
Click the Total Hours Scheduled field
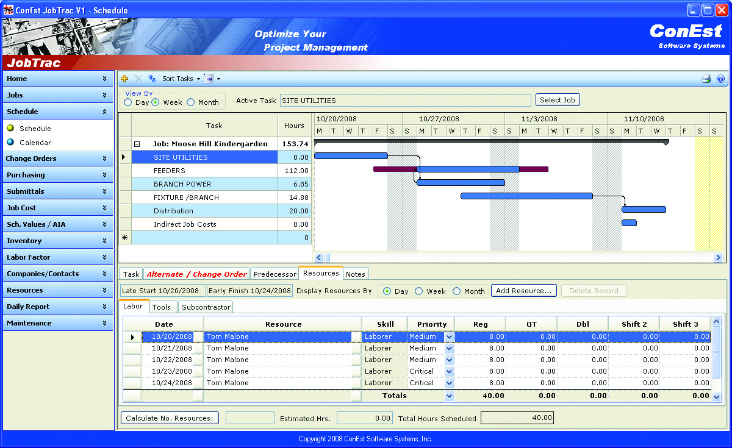pyautogui.click(x=517, y=418)
